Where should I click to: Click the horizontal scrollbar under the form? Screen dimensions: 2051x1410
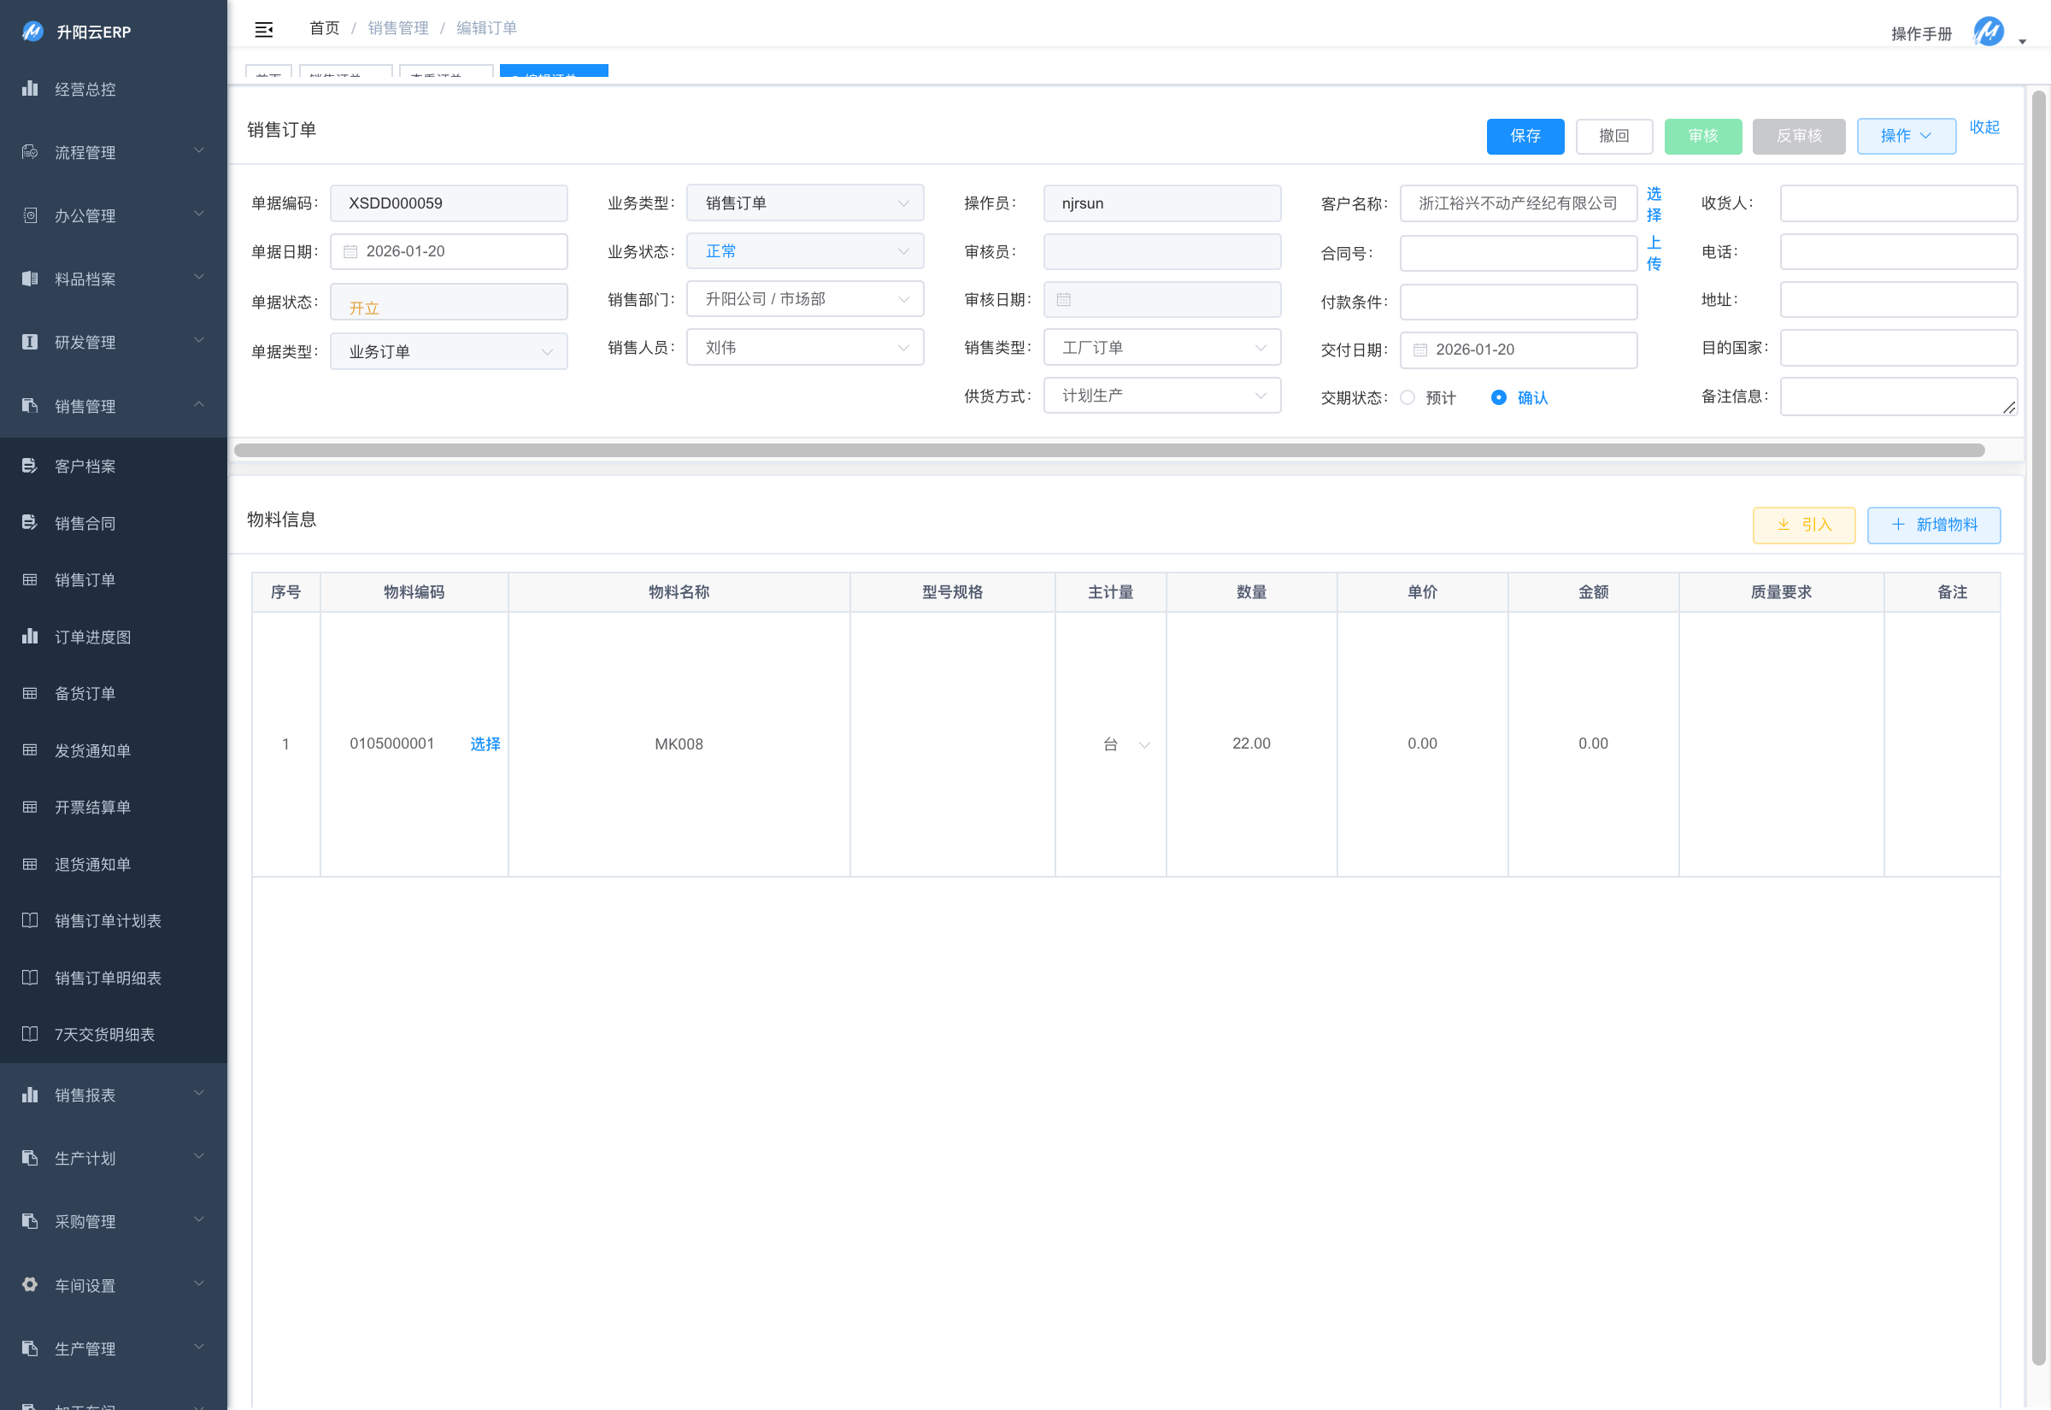click(x=1108, y=450)
